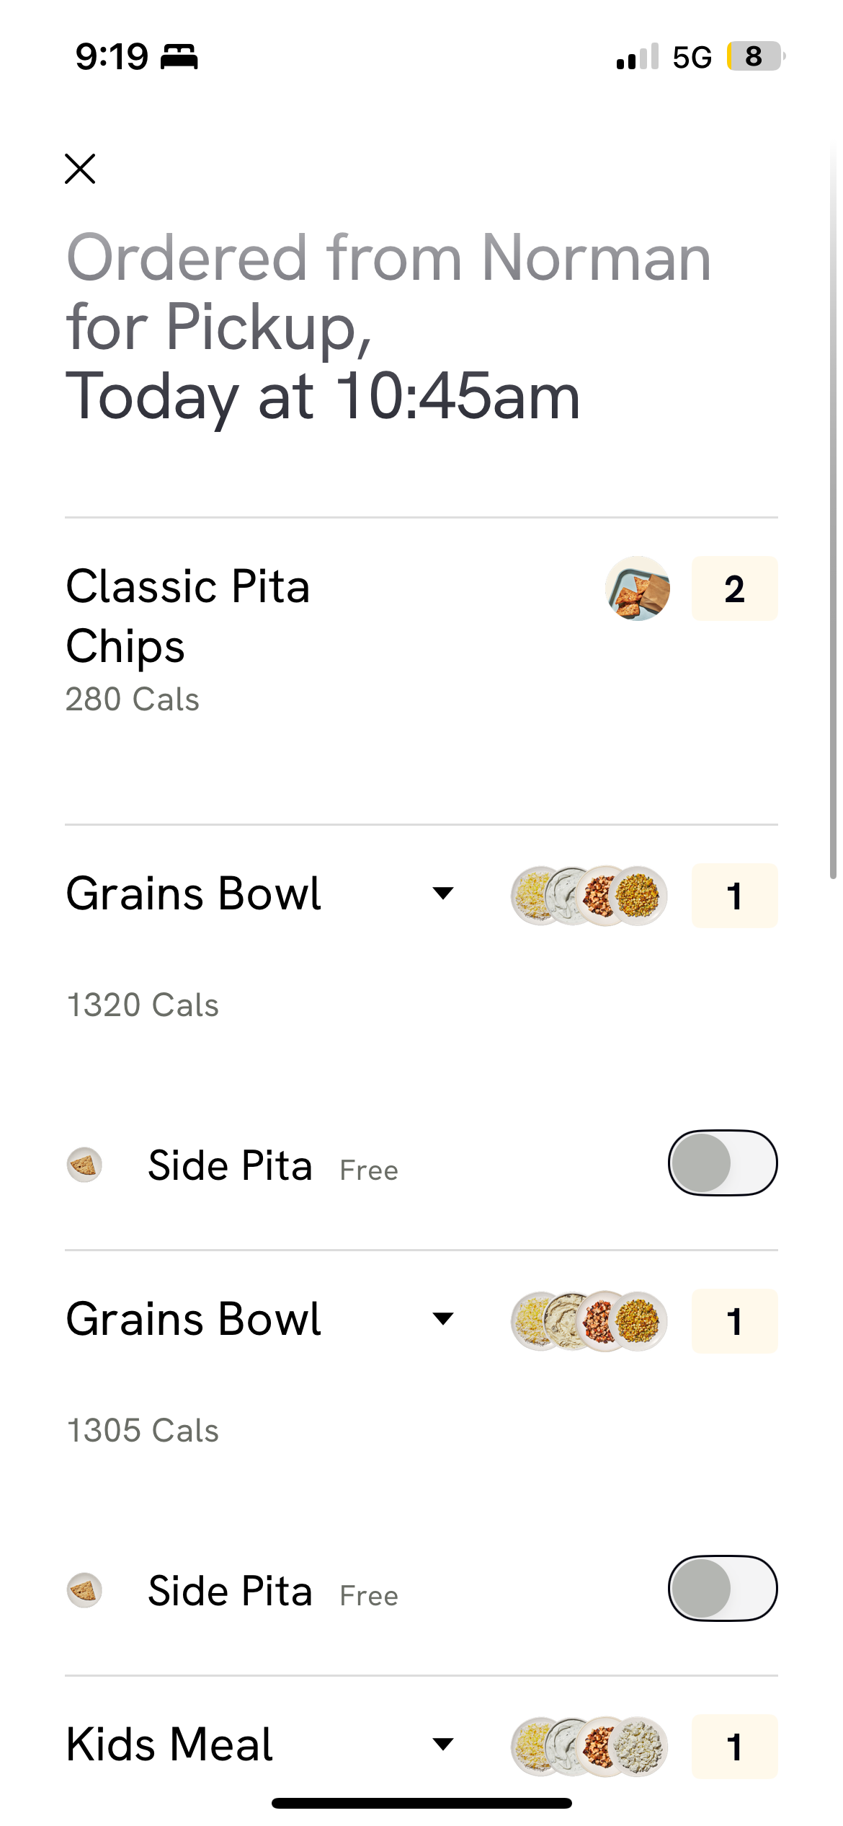Viewport: 843px width, 1826px height.
Task: Tap the battery indicator in status bar
Action: point(754,56)
